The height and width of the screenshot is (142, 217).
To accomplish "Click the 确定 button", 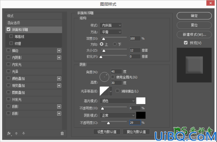I will [x=194, y=16].
